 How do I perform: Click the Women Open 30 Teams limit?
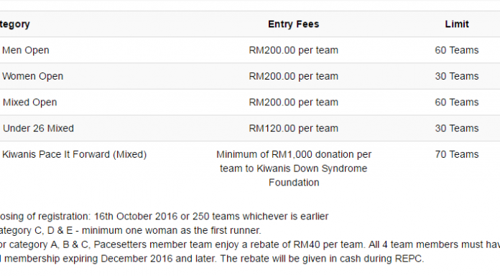[x=457, y=77]
